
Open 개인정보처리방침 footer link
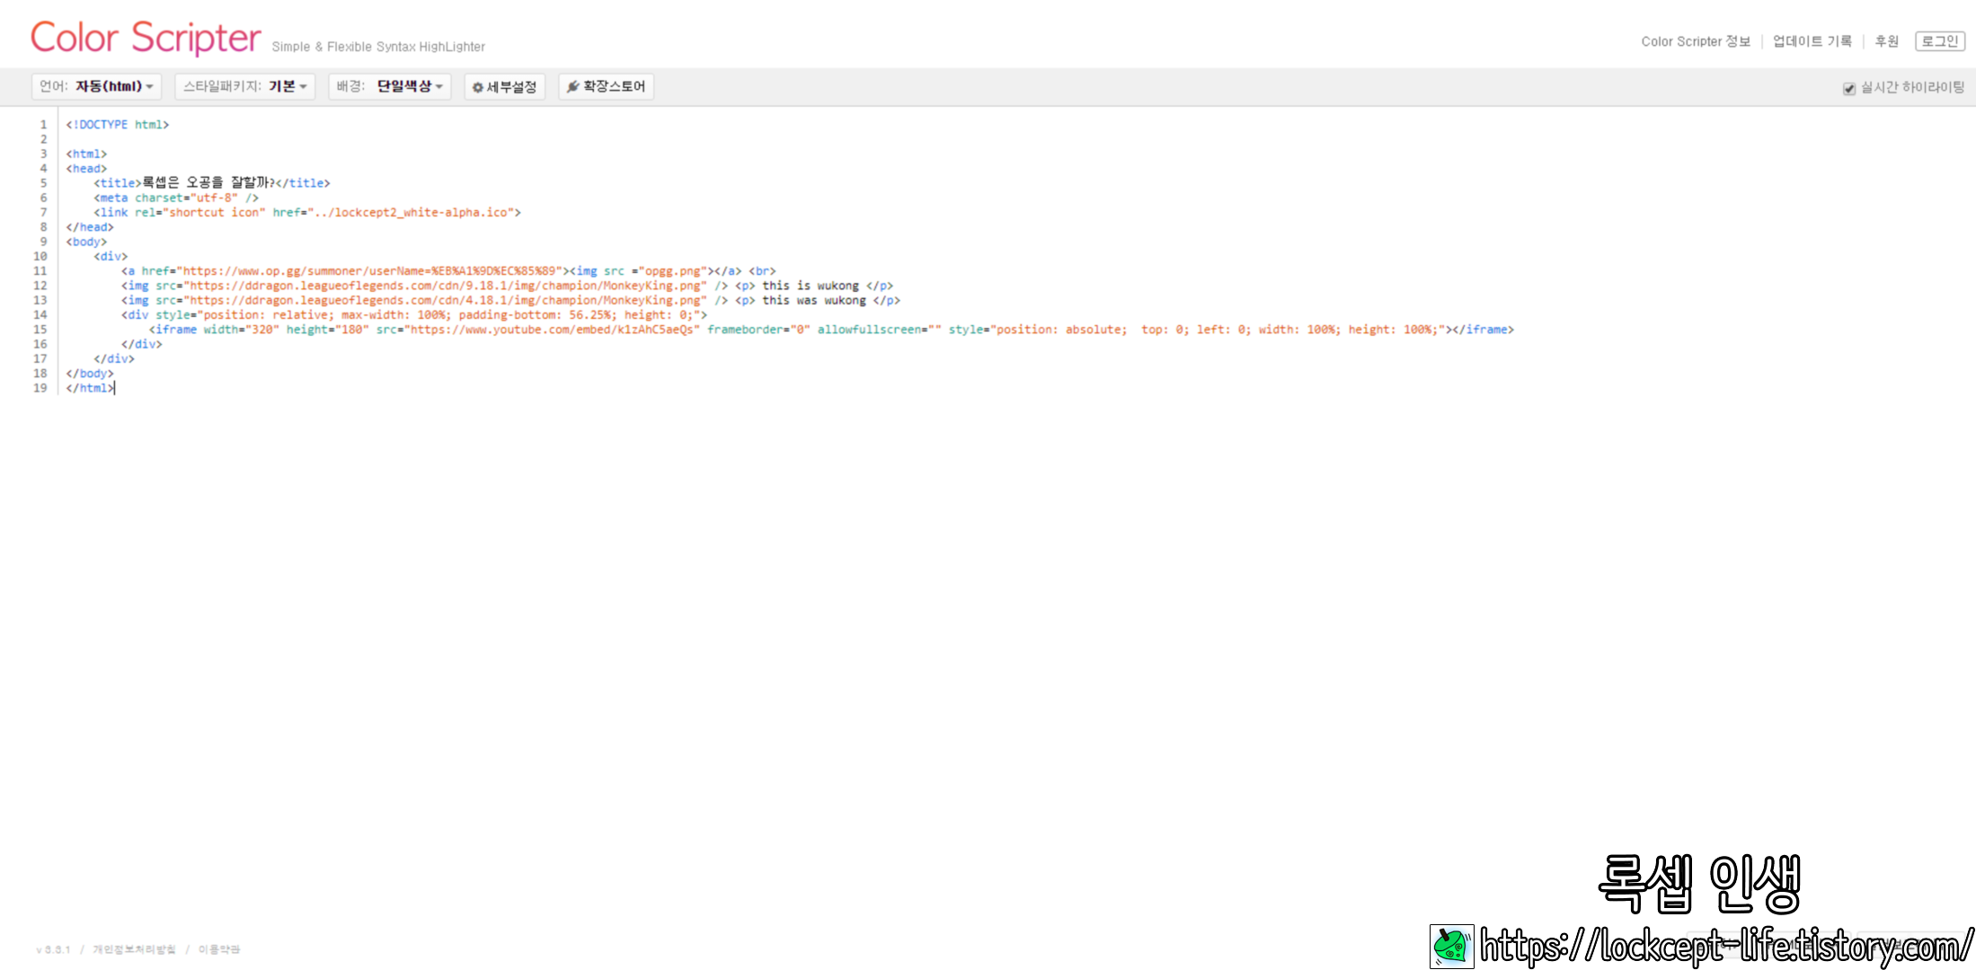[x=134, y=949]
